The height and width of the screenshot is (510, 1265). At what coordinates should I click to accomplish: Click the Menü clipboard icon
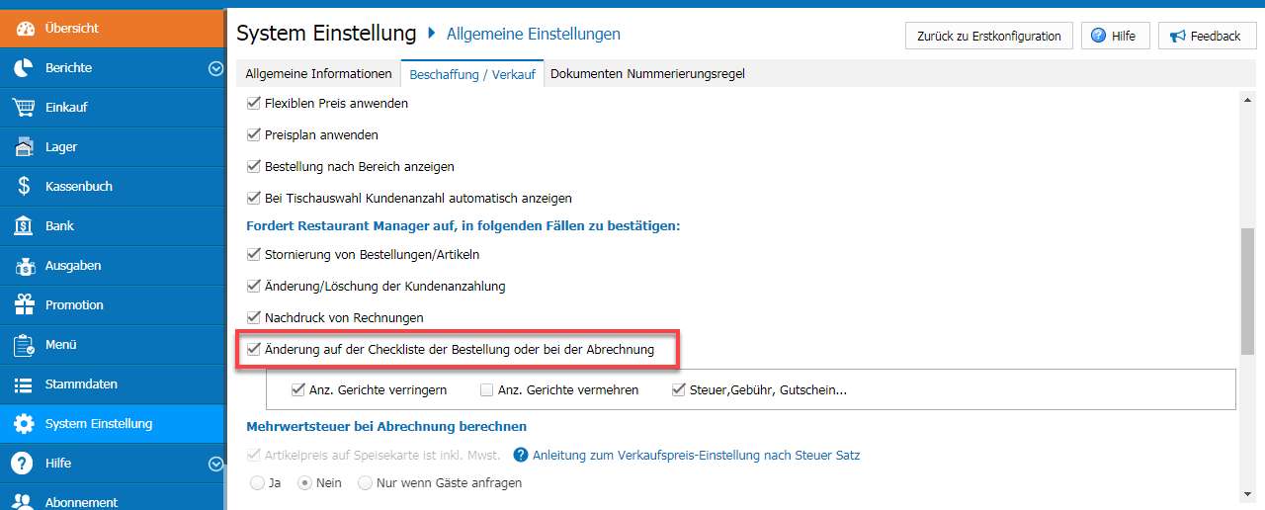[25, 345]
